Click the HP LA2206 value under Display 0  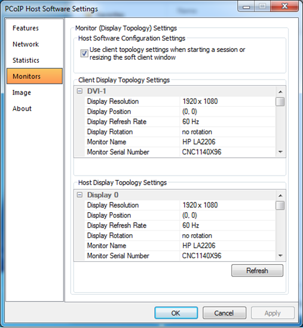(198, 246)
